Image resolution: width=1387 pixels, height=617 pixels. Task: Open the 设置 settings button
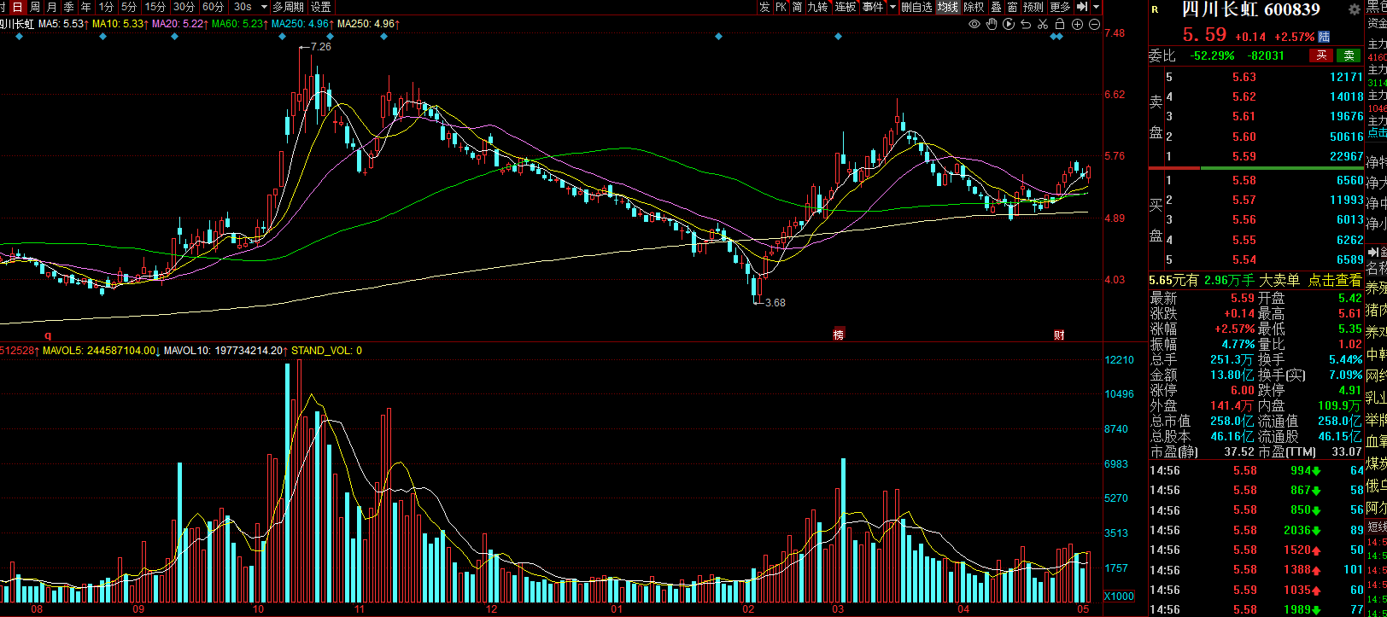point(320,7)
